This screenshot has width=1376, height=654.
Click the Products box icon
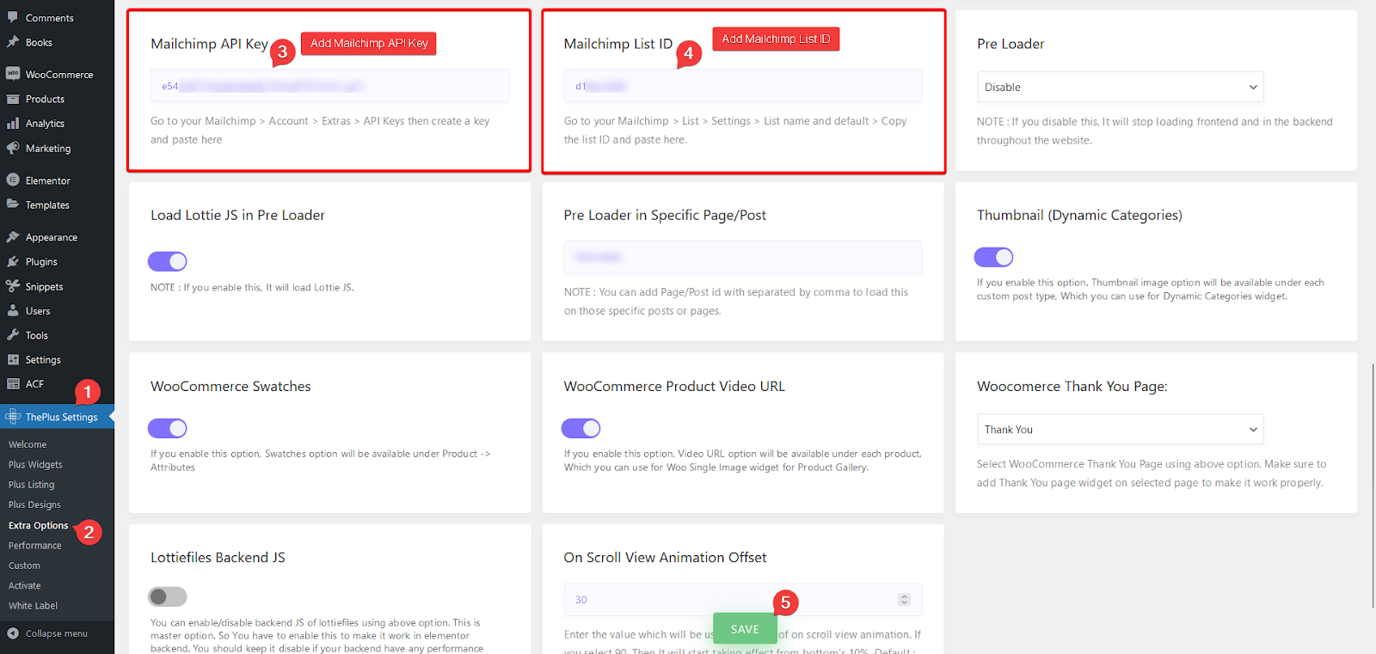pyautogui.click(x=13, y=99)
